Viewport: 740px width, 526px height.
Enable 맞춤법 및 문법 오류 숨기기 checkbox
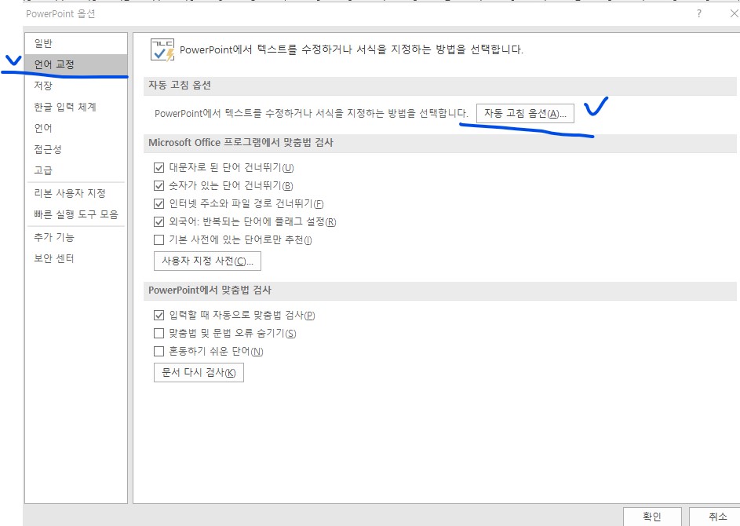[x=159, y=334]
